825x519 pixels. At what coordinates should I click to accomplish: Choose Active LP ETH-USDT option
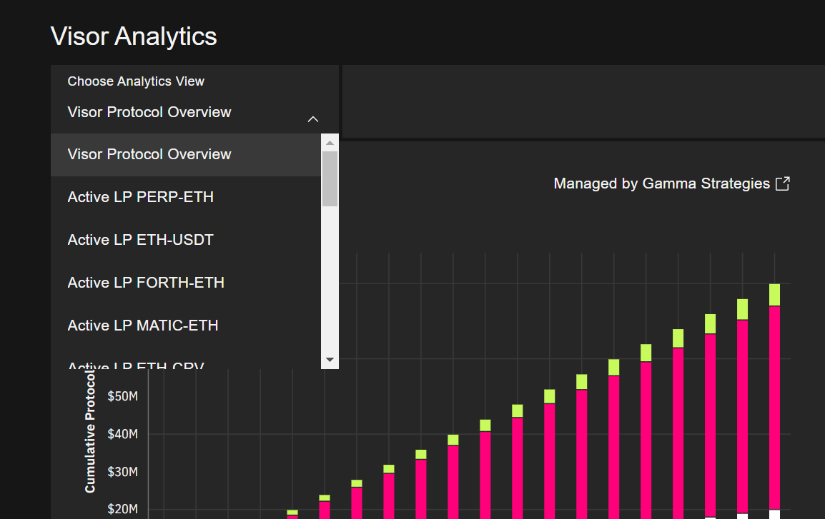tap(186, 240)
